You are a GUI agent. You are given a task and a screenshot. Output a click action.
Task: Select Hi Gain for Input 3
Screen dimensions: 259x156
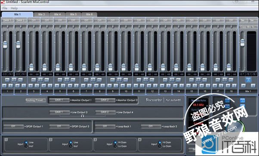coord(115,143)
